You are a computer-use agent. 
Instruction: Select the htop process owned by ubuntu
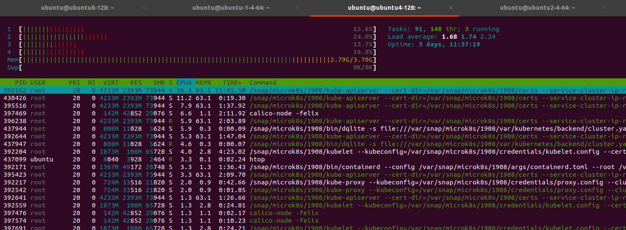pos(313,159)
